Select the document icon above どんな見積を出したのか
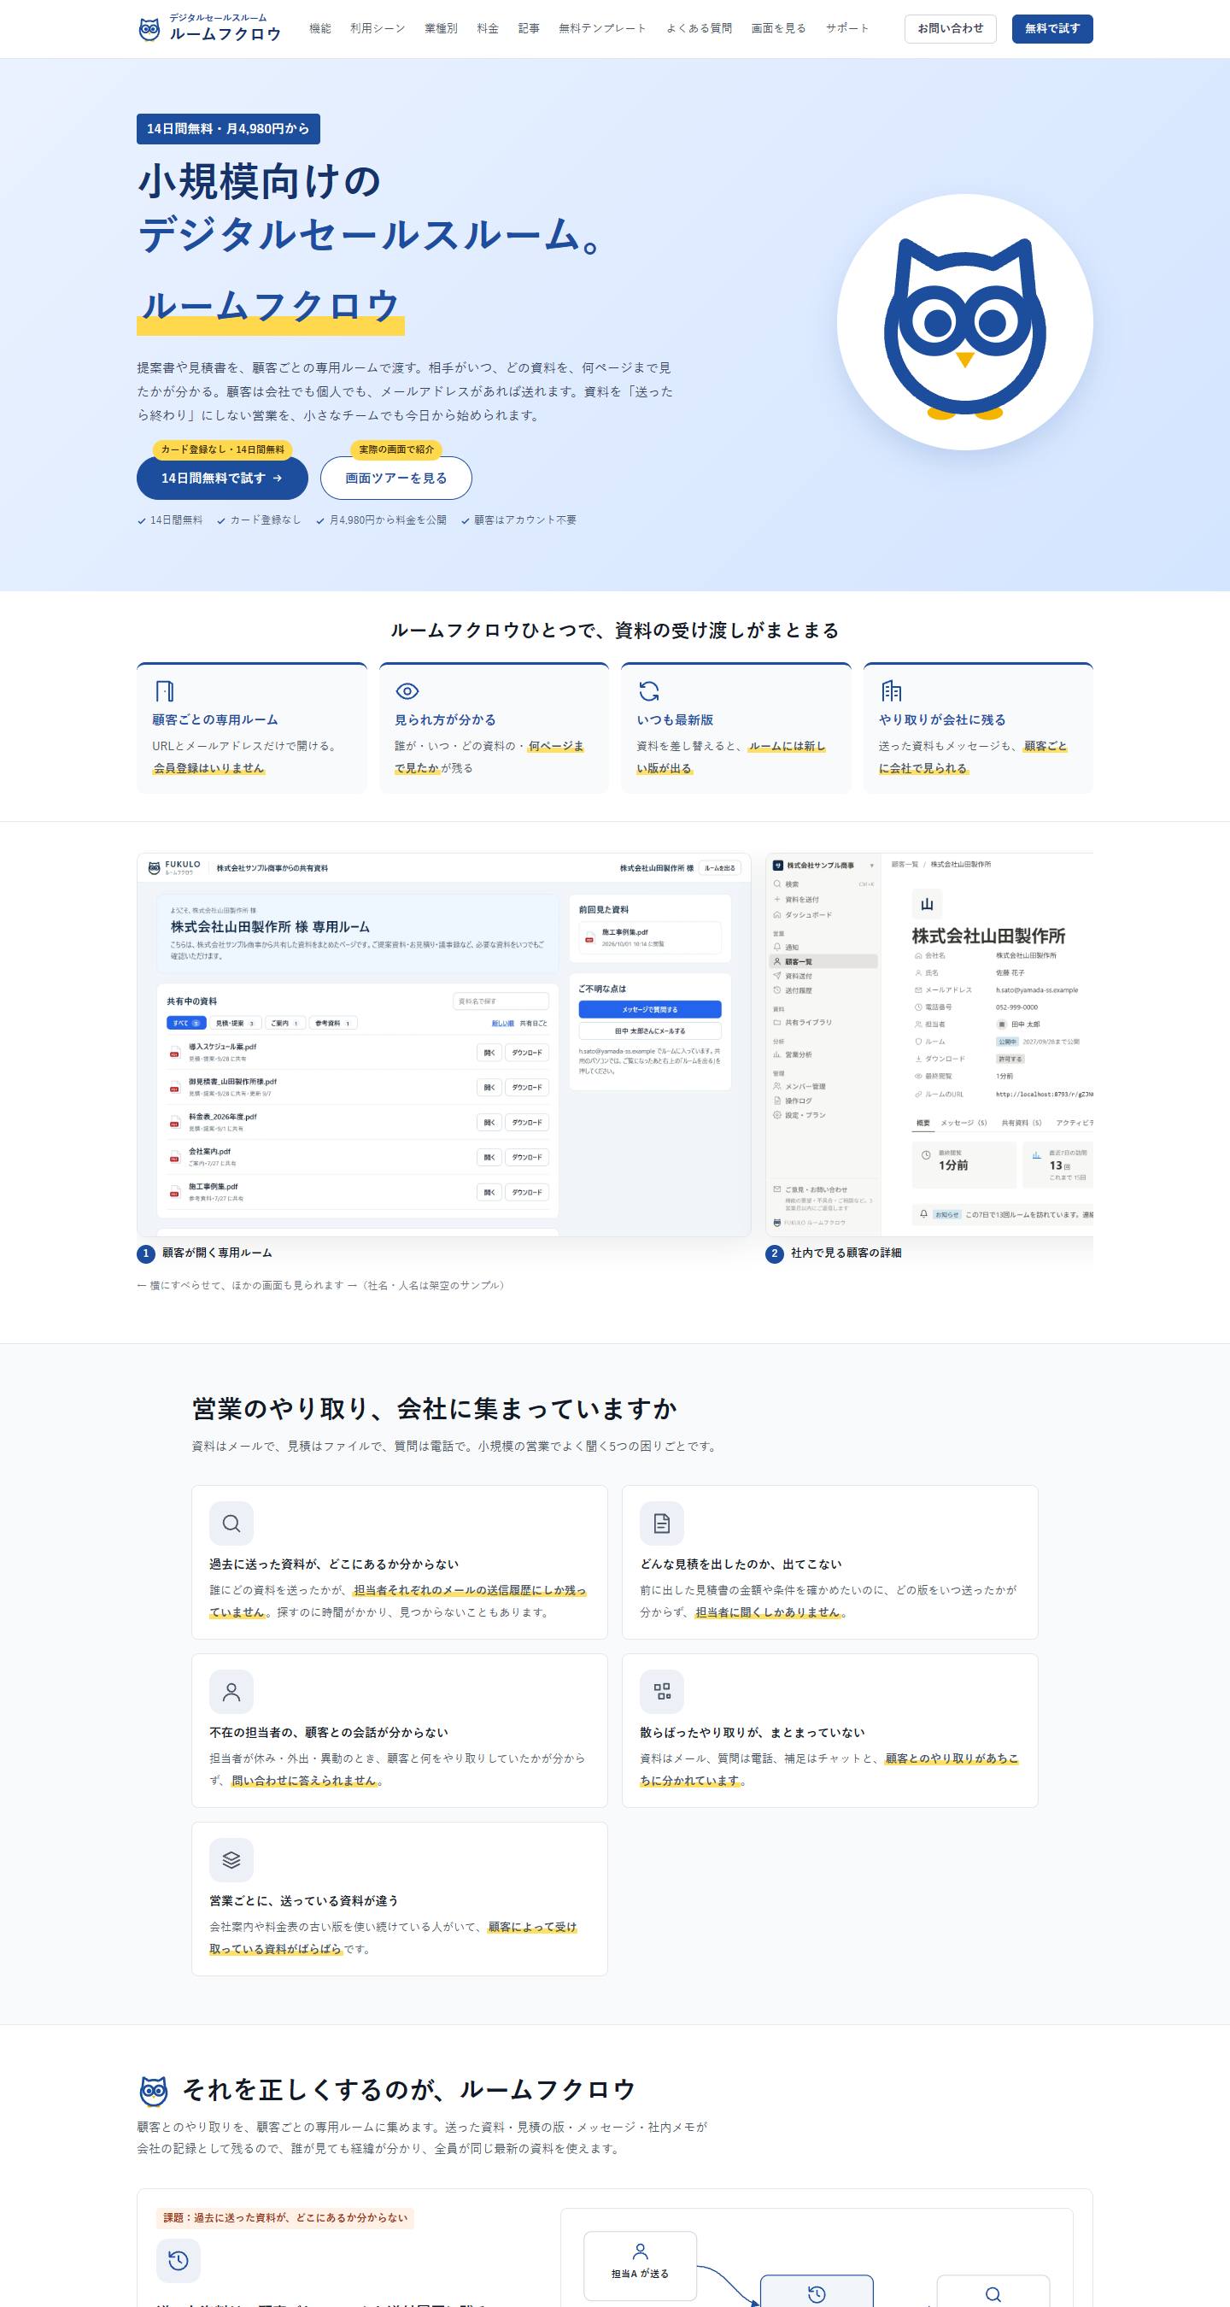1230x2307 pixels. coord(661,1523)
